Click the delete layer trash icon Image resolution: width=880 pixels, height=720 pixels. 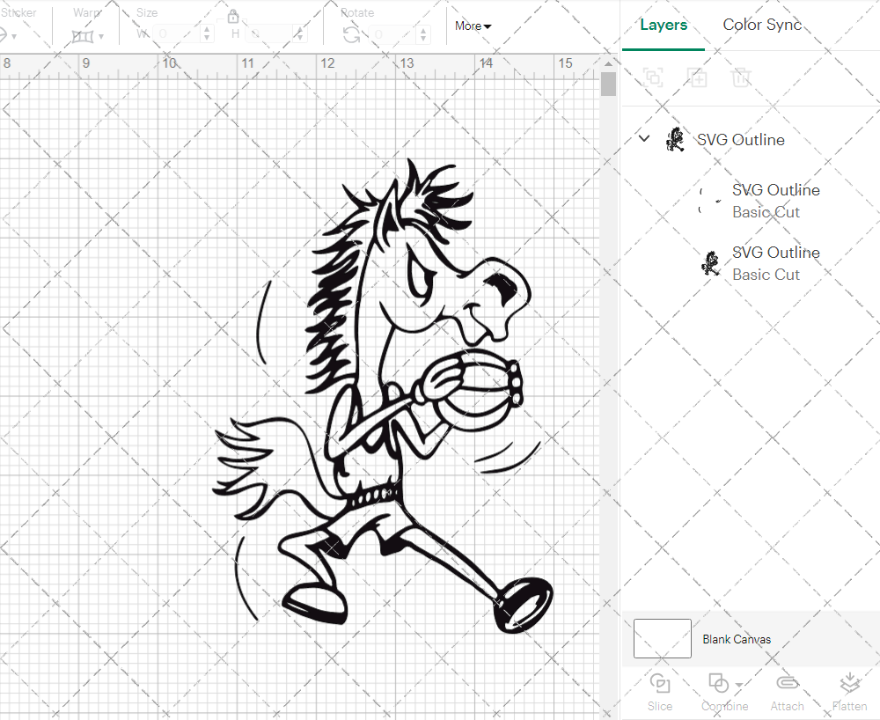pyautogui.click(x=742, y=77)
